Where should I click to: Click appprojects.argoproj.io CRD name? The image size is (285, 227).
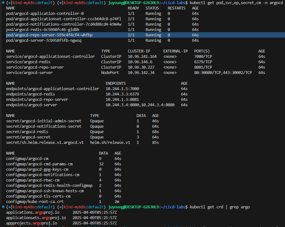(x=32, y=223)
